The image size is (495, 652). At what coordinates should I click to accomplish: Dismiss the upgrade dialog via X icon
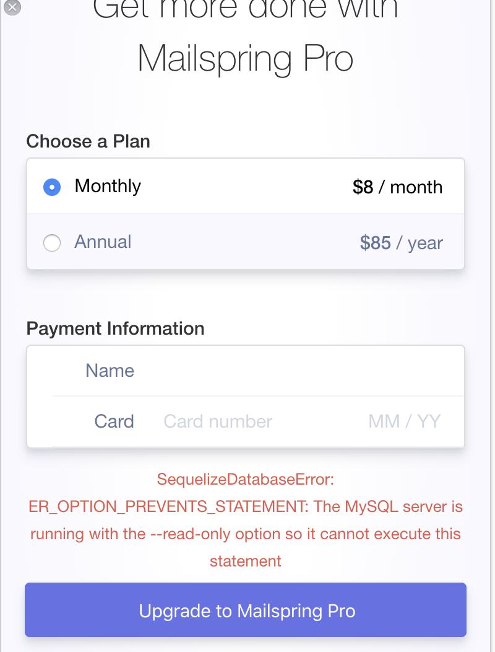(11, 8)
